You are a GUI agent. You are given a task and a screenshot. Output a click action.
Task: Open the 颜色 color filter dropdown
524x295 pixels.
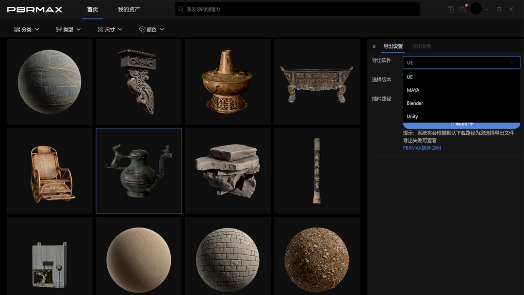coord(151,30)
